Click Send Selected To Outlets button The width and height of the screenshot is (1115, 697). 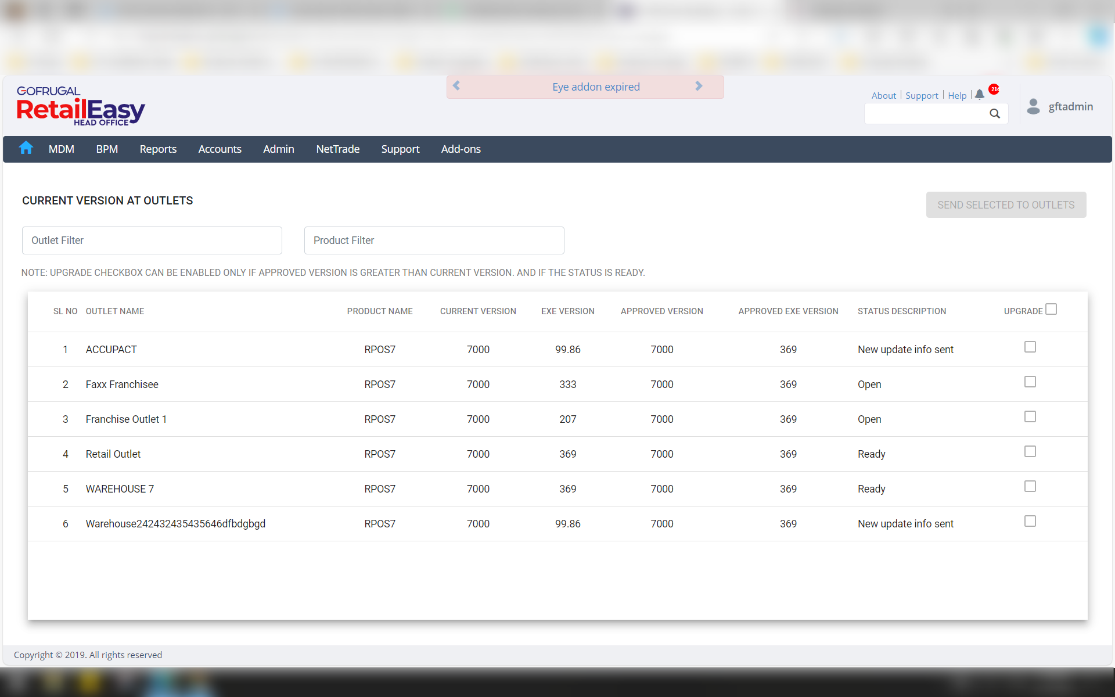1005,205
